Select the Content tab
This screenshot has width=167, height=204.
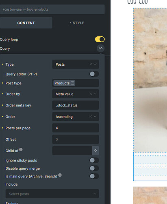click(26, 23)
